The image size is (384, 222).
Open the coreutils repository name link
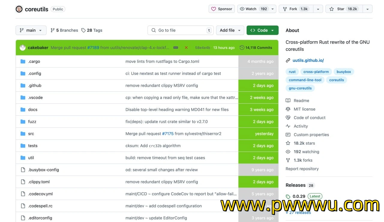[x=37, y=9]
